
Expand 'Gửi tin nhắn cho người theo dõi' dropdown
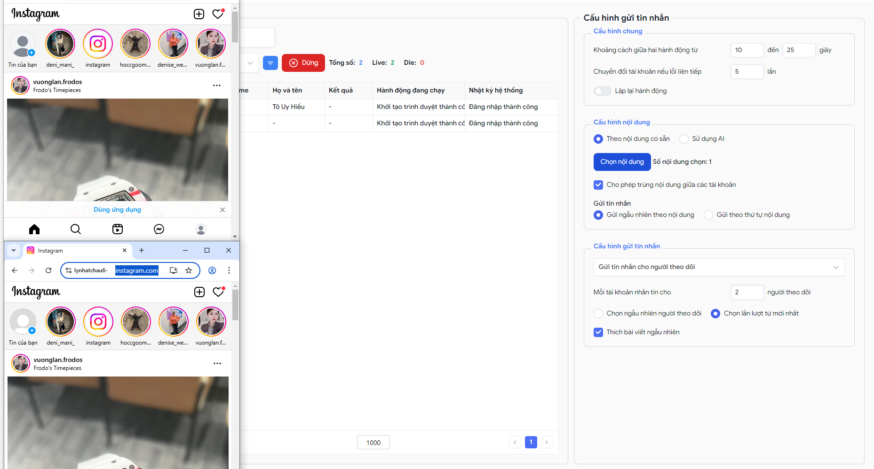[x=719, y=267]
